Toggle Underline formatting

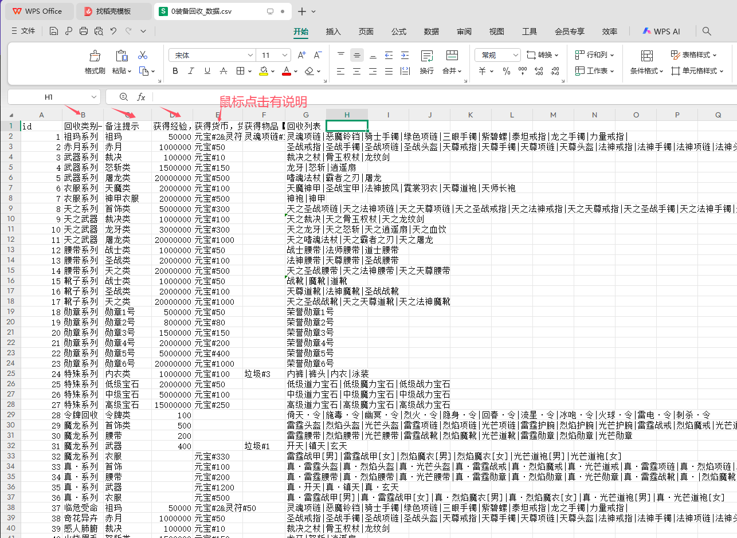click(x=207, y=71)
